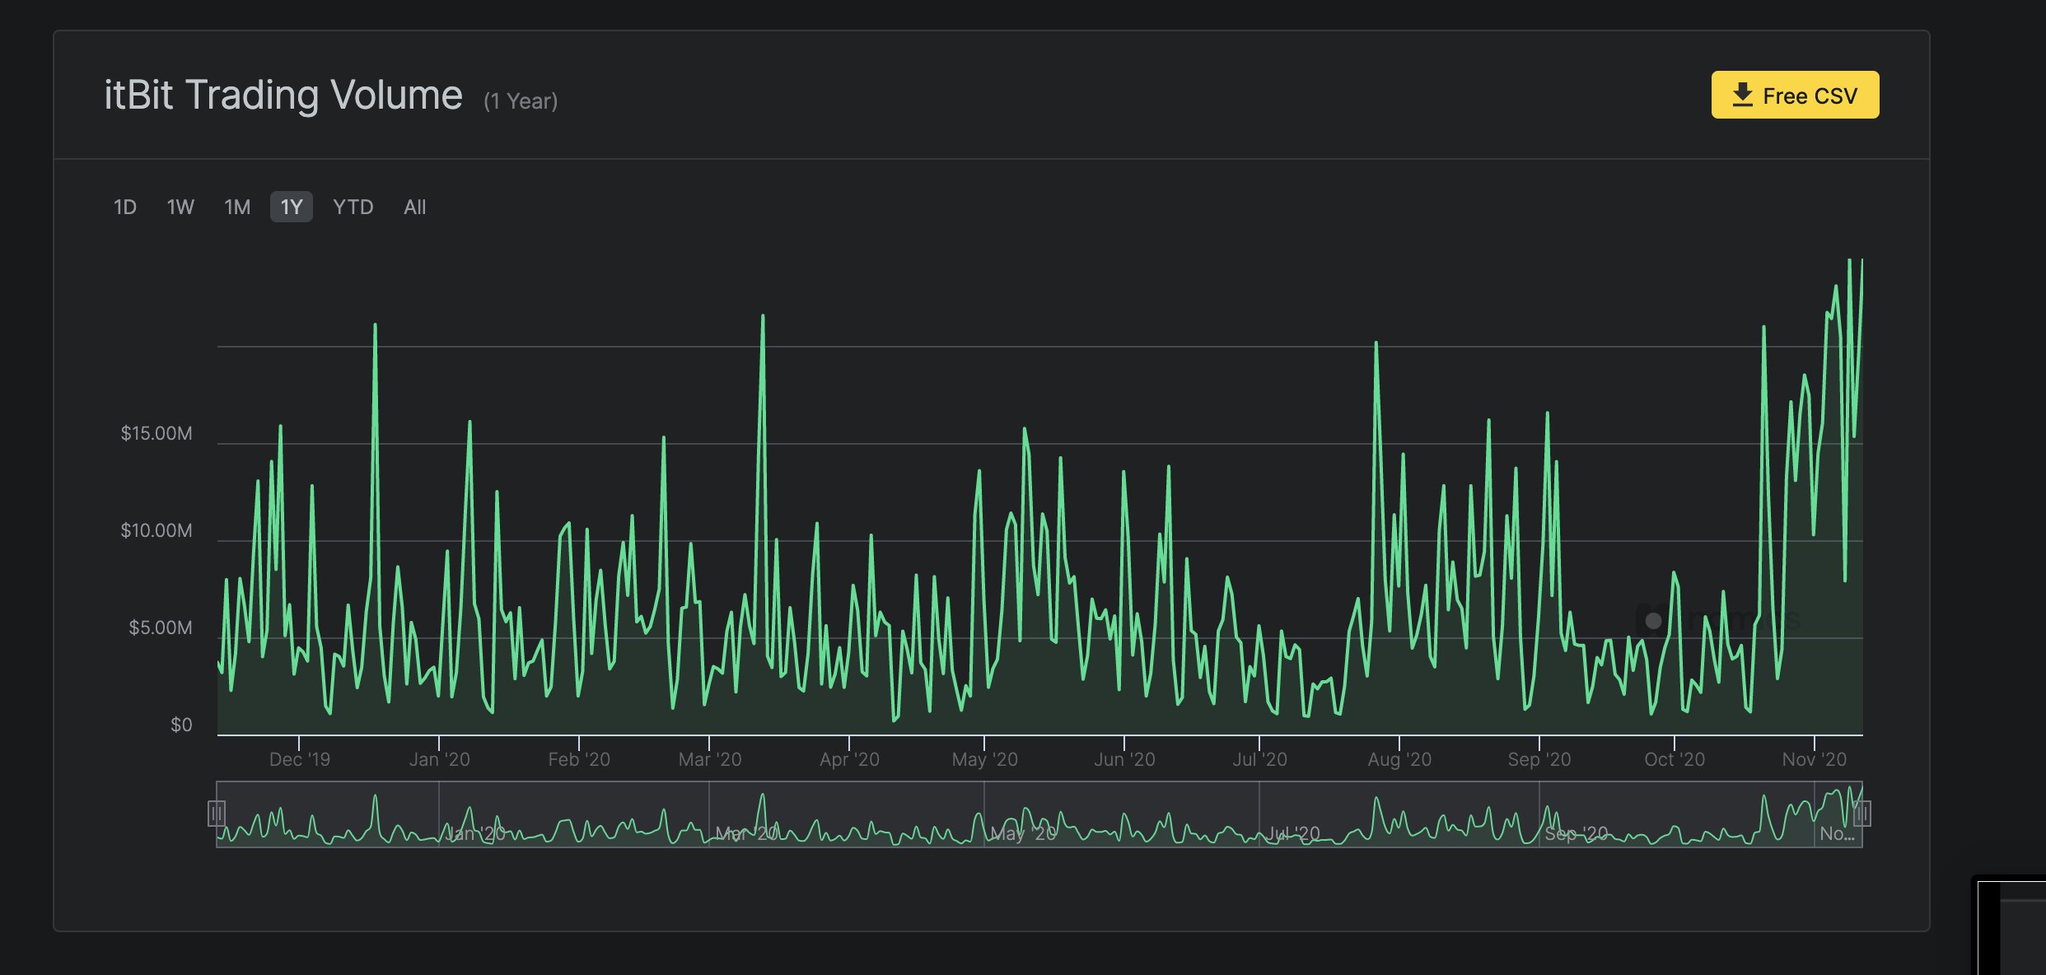The image size is (2046, 975).
Task: Click the Mar '20 label in the navigator
Action: [746, 833]
